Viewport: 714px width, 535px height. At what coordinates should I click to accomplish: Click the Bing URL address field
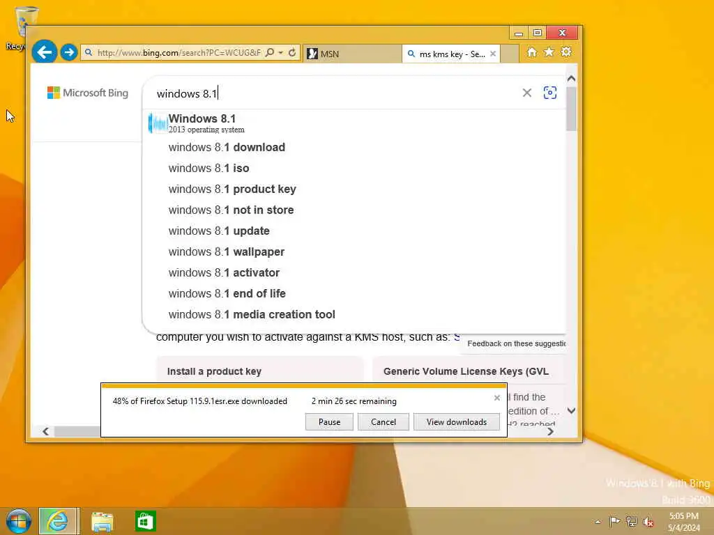pos(178,53)
